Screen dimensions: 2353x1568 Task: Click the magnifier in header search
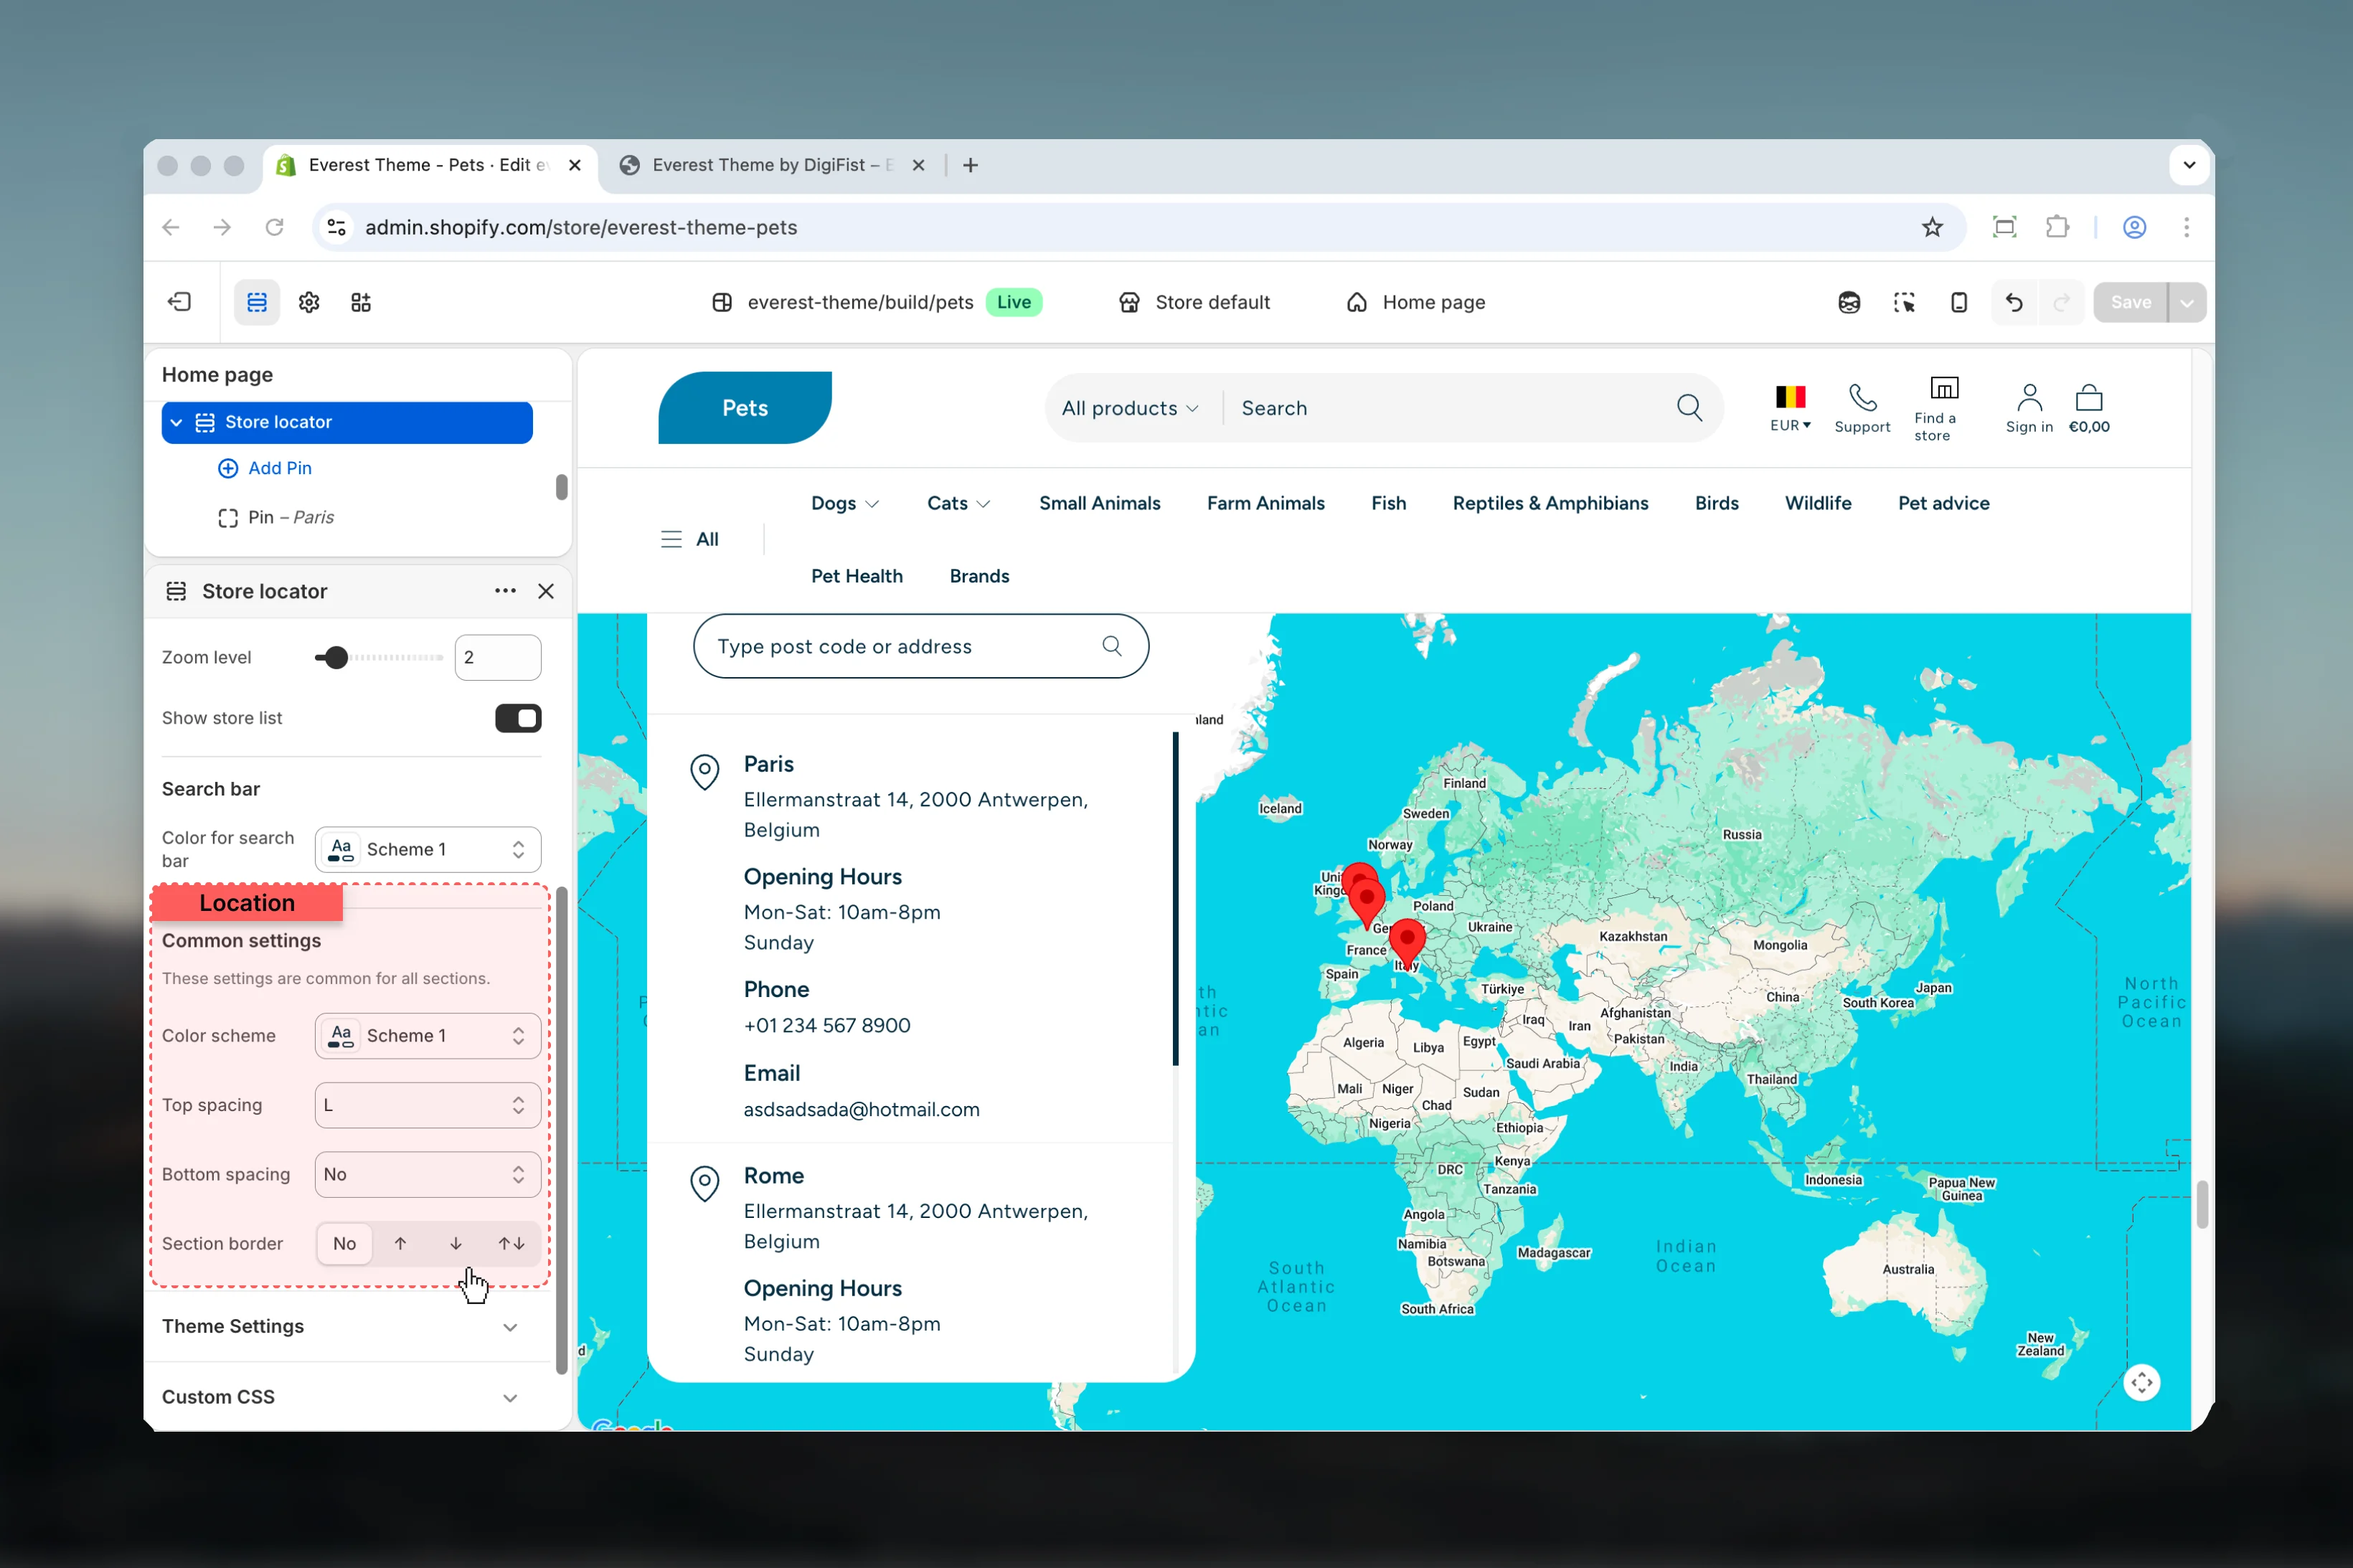pos(1689,408)
